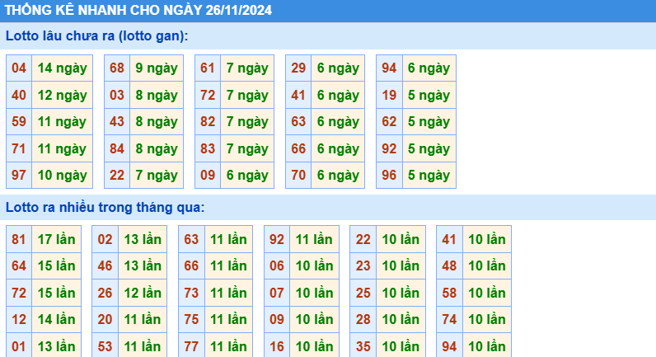Click number 81 in the frequent lotto table
656x357 pixels.
(x=19, y=240)
